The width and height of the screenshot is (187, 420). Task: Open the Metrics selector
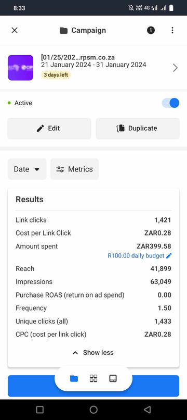point(74,169)
